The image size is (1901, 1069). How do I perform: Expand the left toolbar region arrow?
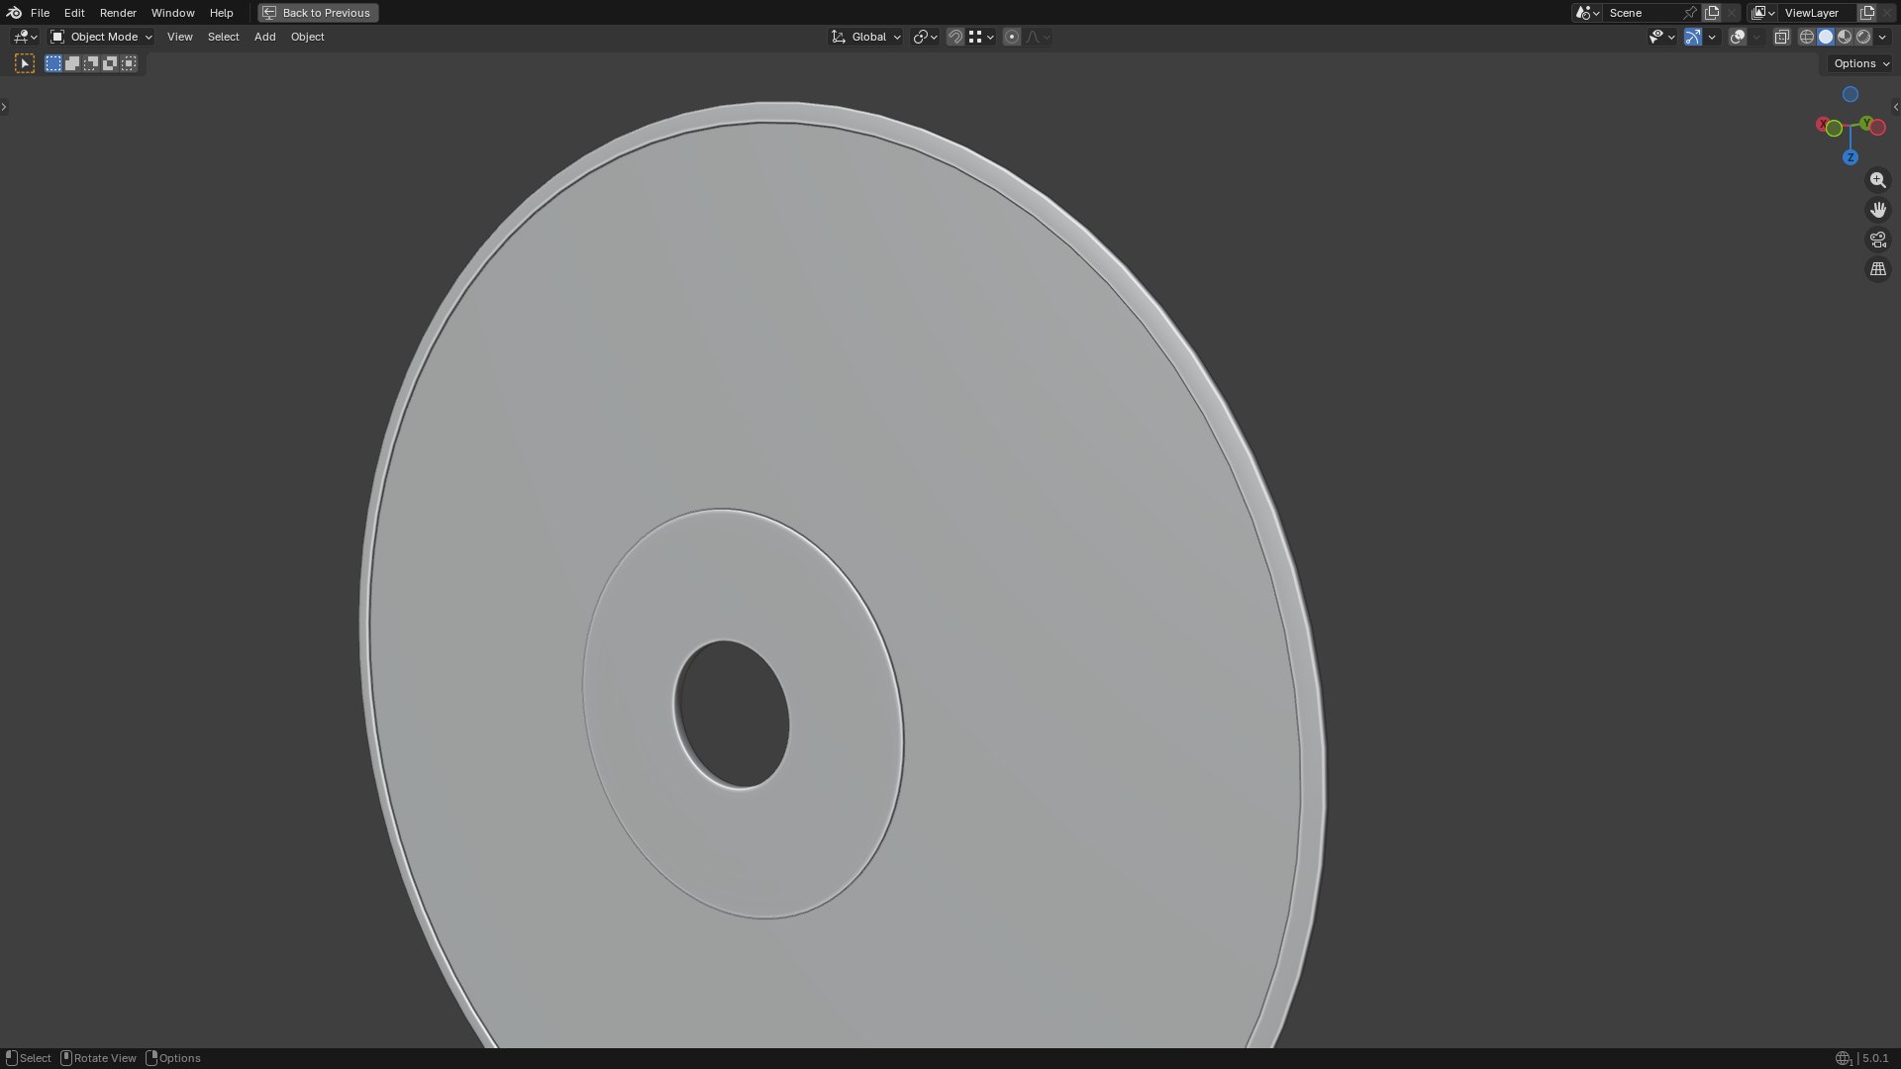point(4,106)
